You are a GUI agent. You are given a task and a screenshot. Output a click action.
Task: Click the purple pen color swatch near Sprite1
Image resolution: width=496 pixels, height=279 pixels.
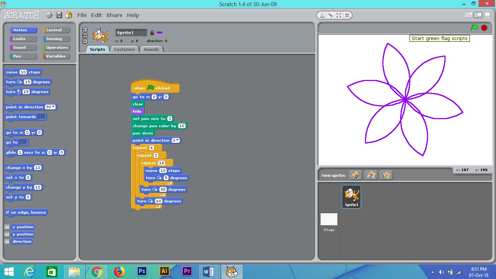(159, 32)
